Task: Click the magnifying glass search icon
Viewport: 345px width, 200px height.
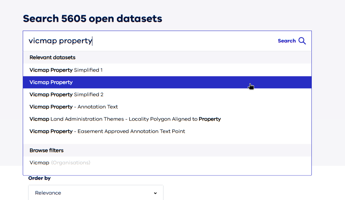Action: 302,41
